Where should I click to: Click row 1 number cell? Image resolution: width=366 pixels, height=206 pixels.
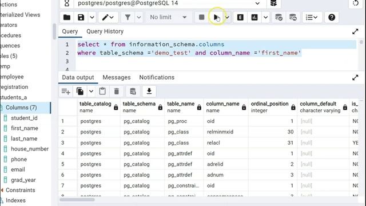pos(67,121)
